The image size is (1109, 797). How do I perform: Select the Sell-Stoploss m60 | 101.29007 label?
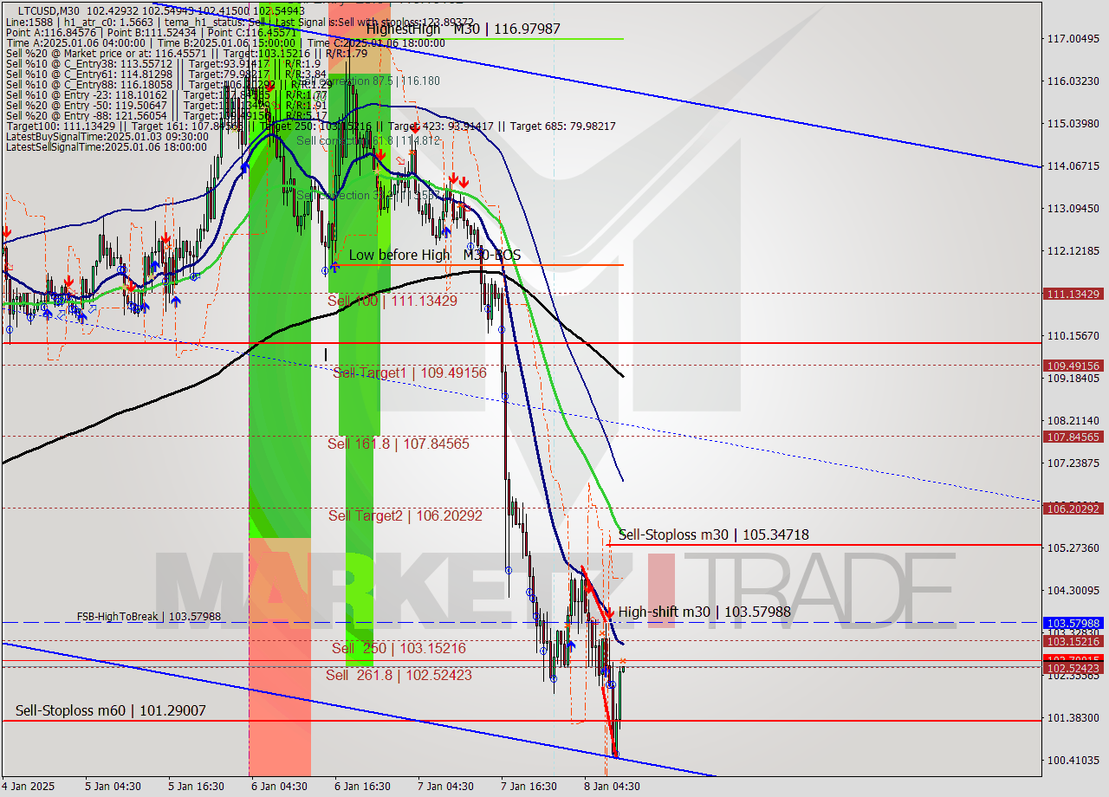pos(111,710)
